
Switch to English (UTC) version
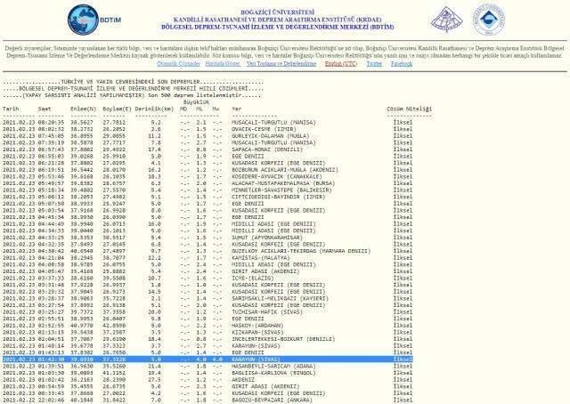[340, 63]
